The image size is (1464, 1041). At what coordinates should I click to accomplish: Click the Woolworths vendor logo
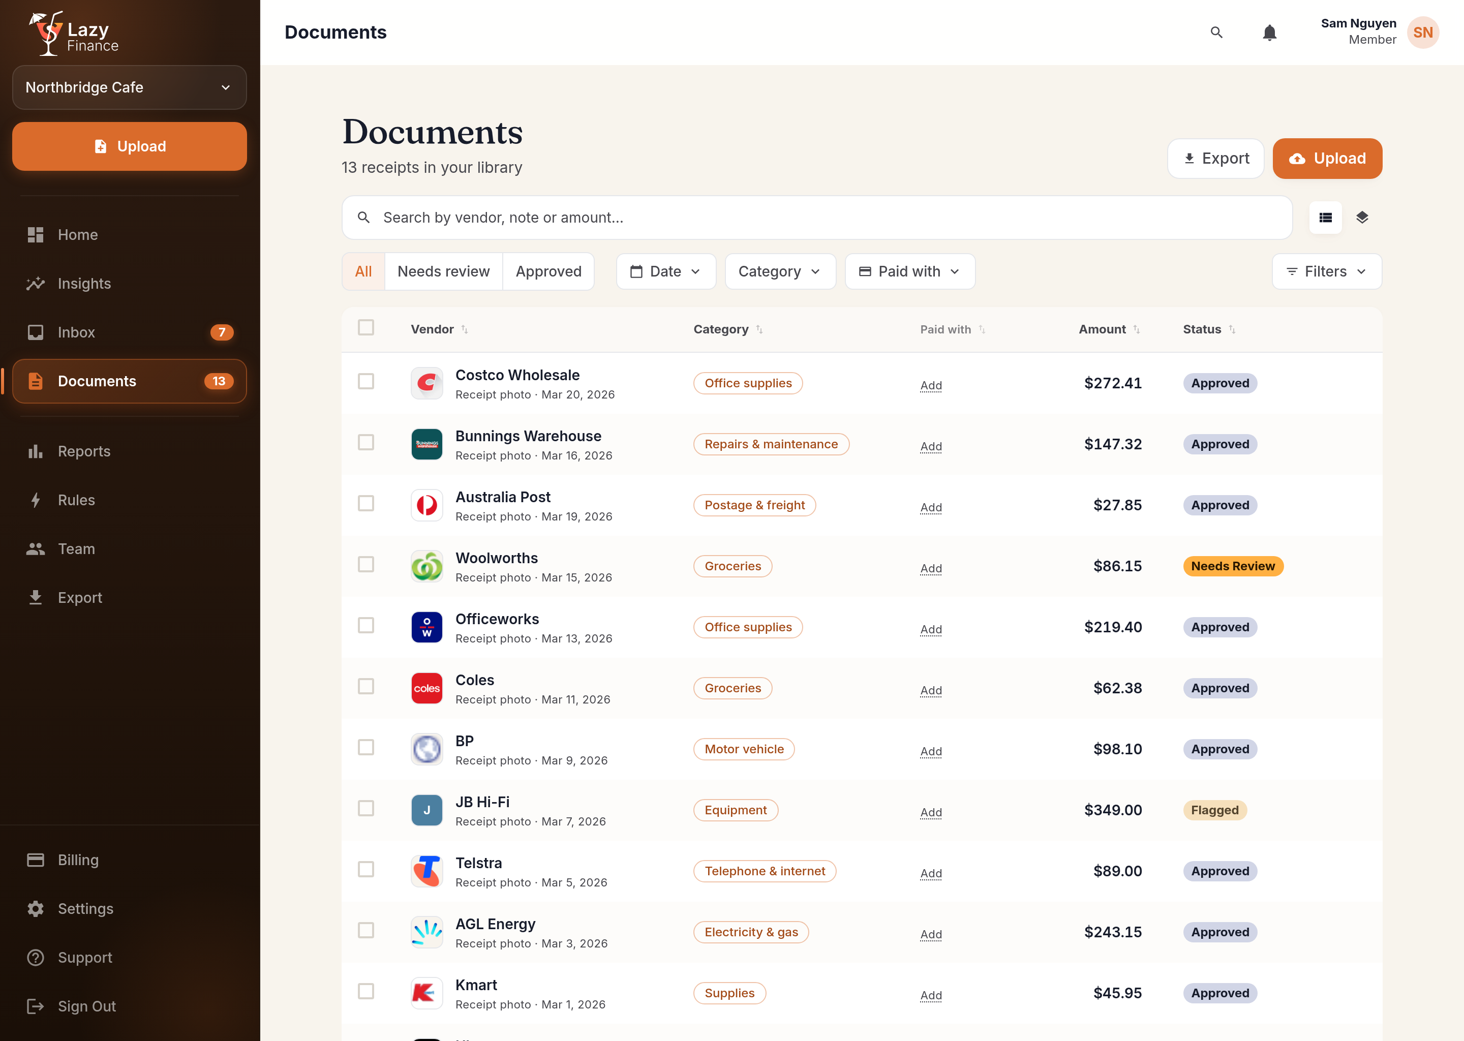click(x=426, y=566)
